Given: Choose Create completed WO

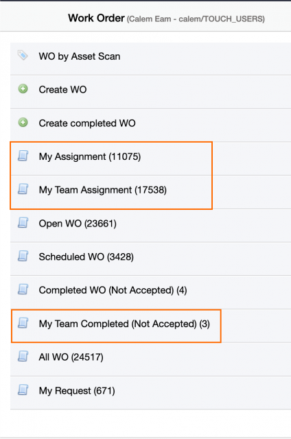Looking at the screenshot, I should pos(151,125).
